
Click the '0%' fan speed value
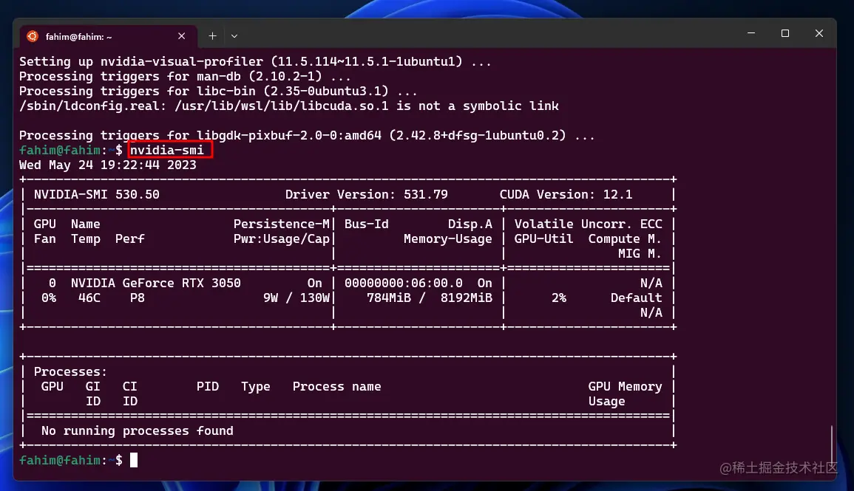tap(49, 298)
